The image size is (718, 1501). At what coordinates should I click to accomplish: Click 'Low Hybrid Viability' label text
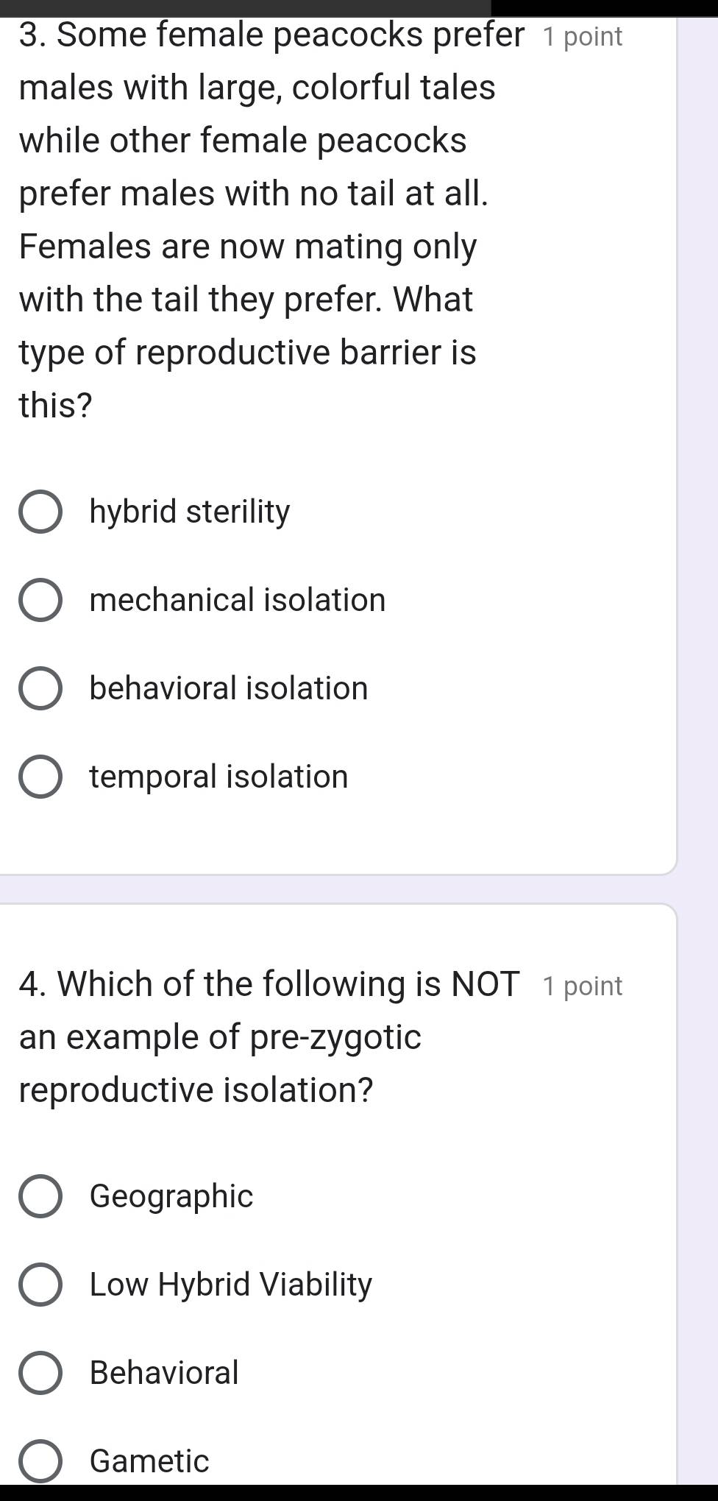click(x=231, y=1285)
